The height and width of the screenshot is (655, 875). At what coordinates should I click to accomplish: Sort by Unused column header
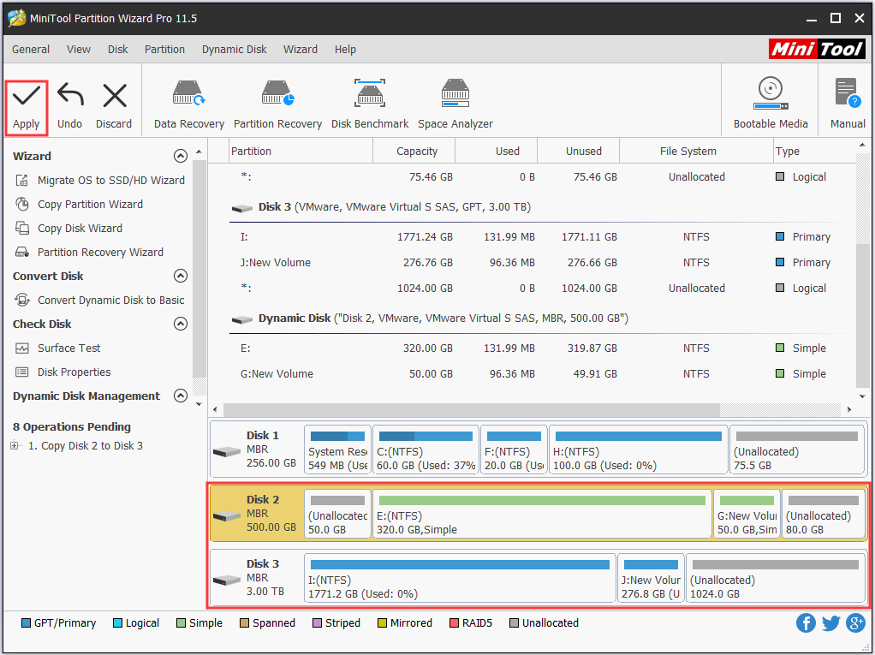579,152
